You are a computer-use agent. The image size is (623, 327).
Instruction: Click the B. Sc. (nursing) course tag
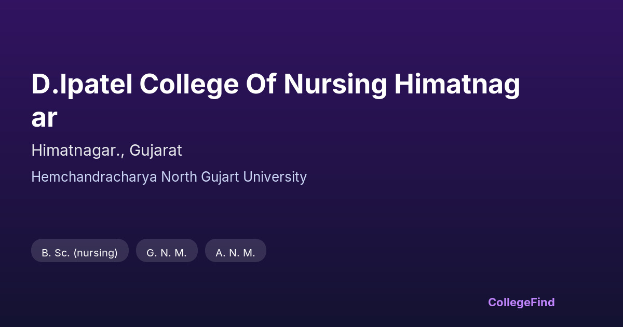coord(80,253)
